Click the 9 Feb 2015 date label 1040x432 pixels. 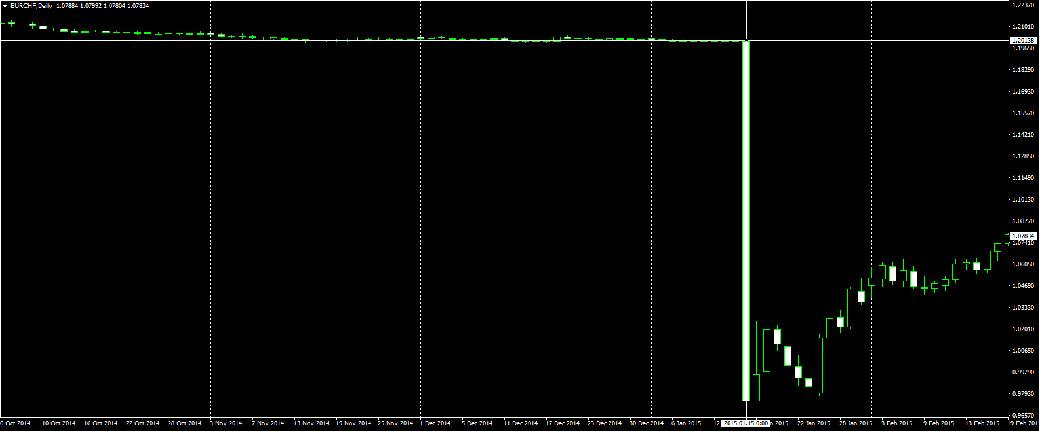[939, 423]
